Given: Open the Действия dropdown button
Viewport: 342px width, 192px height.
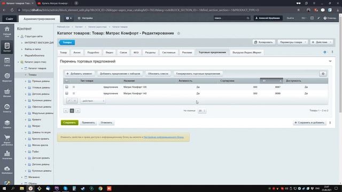Looking at the screenshot, I should 322,42.
